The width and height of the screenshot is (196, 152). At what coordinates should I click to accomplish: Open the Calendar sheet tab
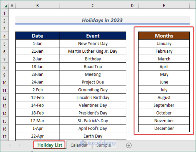coord(79,145)
